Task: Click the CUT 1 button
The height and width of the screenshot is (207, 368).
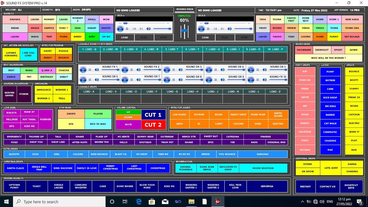Action: pyautogui.click(x=153, y=115)
